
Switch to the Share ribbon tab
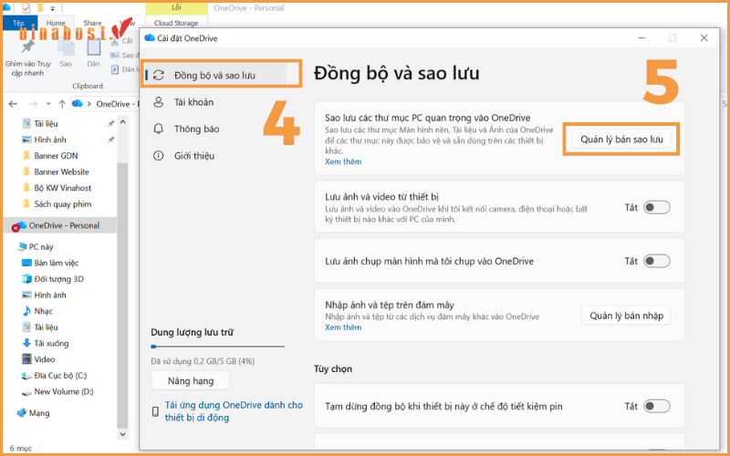coord(92,22)
